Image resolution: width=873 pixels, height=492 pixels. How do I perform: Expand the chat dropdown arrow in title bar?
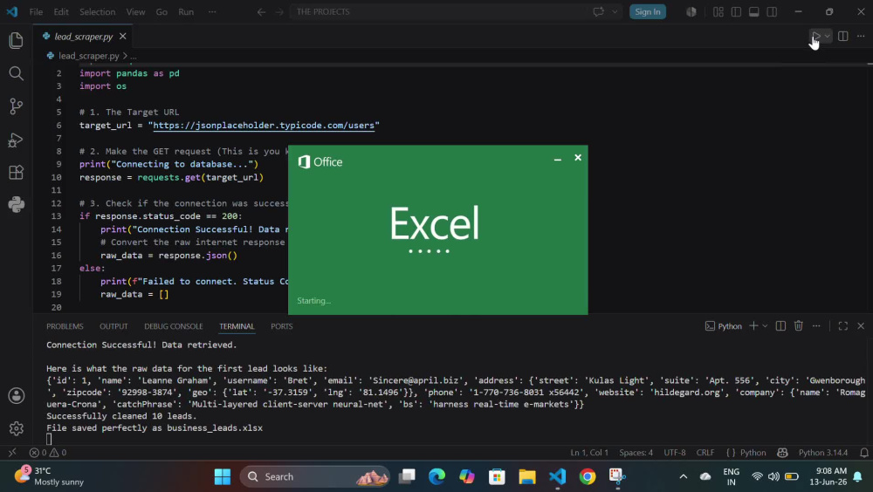[615, 11]
